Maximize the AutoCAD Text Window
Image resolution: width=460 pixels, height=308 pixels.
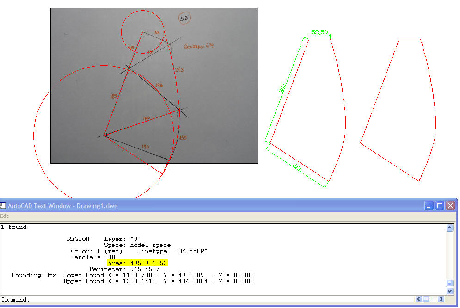click(x=440, y=206)
